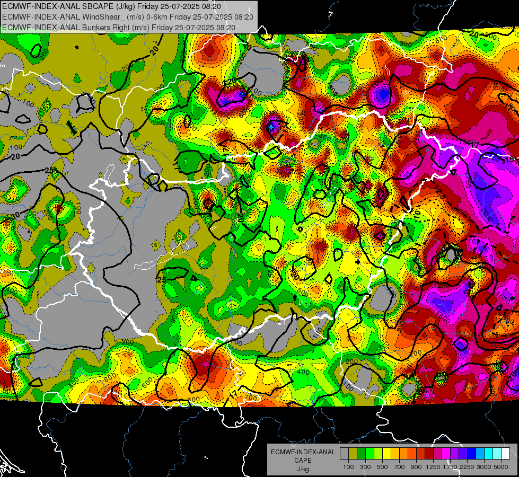Click the 300 value on the legend scale
519x477 pixels.
pyautogui.click(x=365, y=467)
